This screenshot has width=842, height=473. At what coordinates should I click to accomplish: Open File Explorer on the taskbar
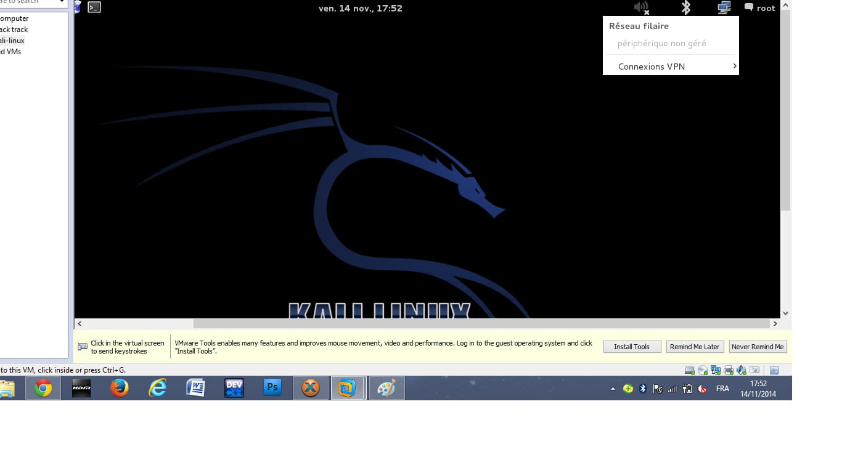click(x=6, y=389)
